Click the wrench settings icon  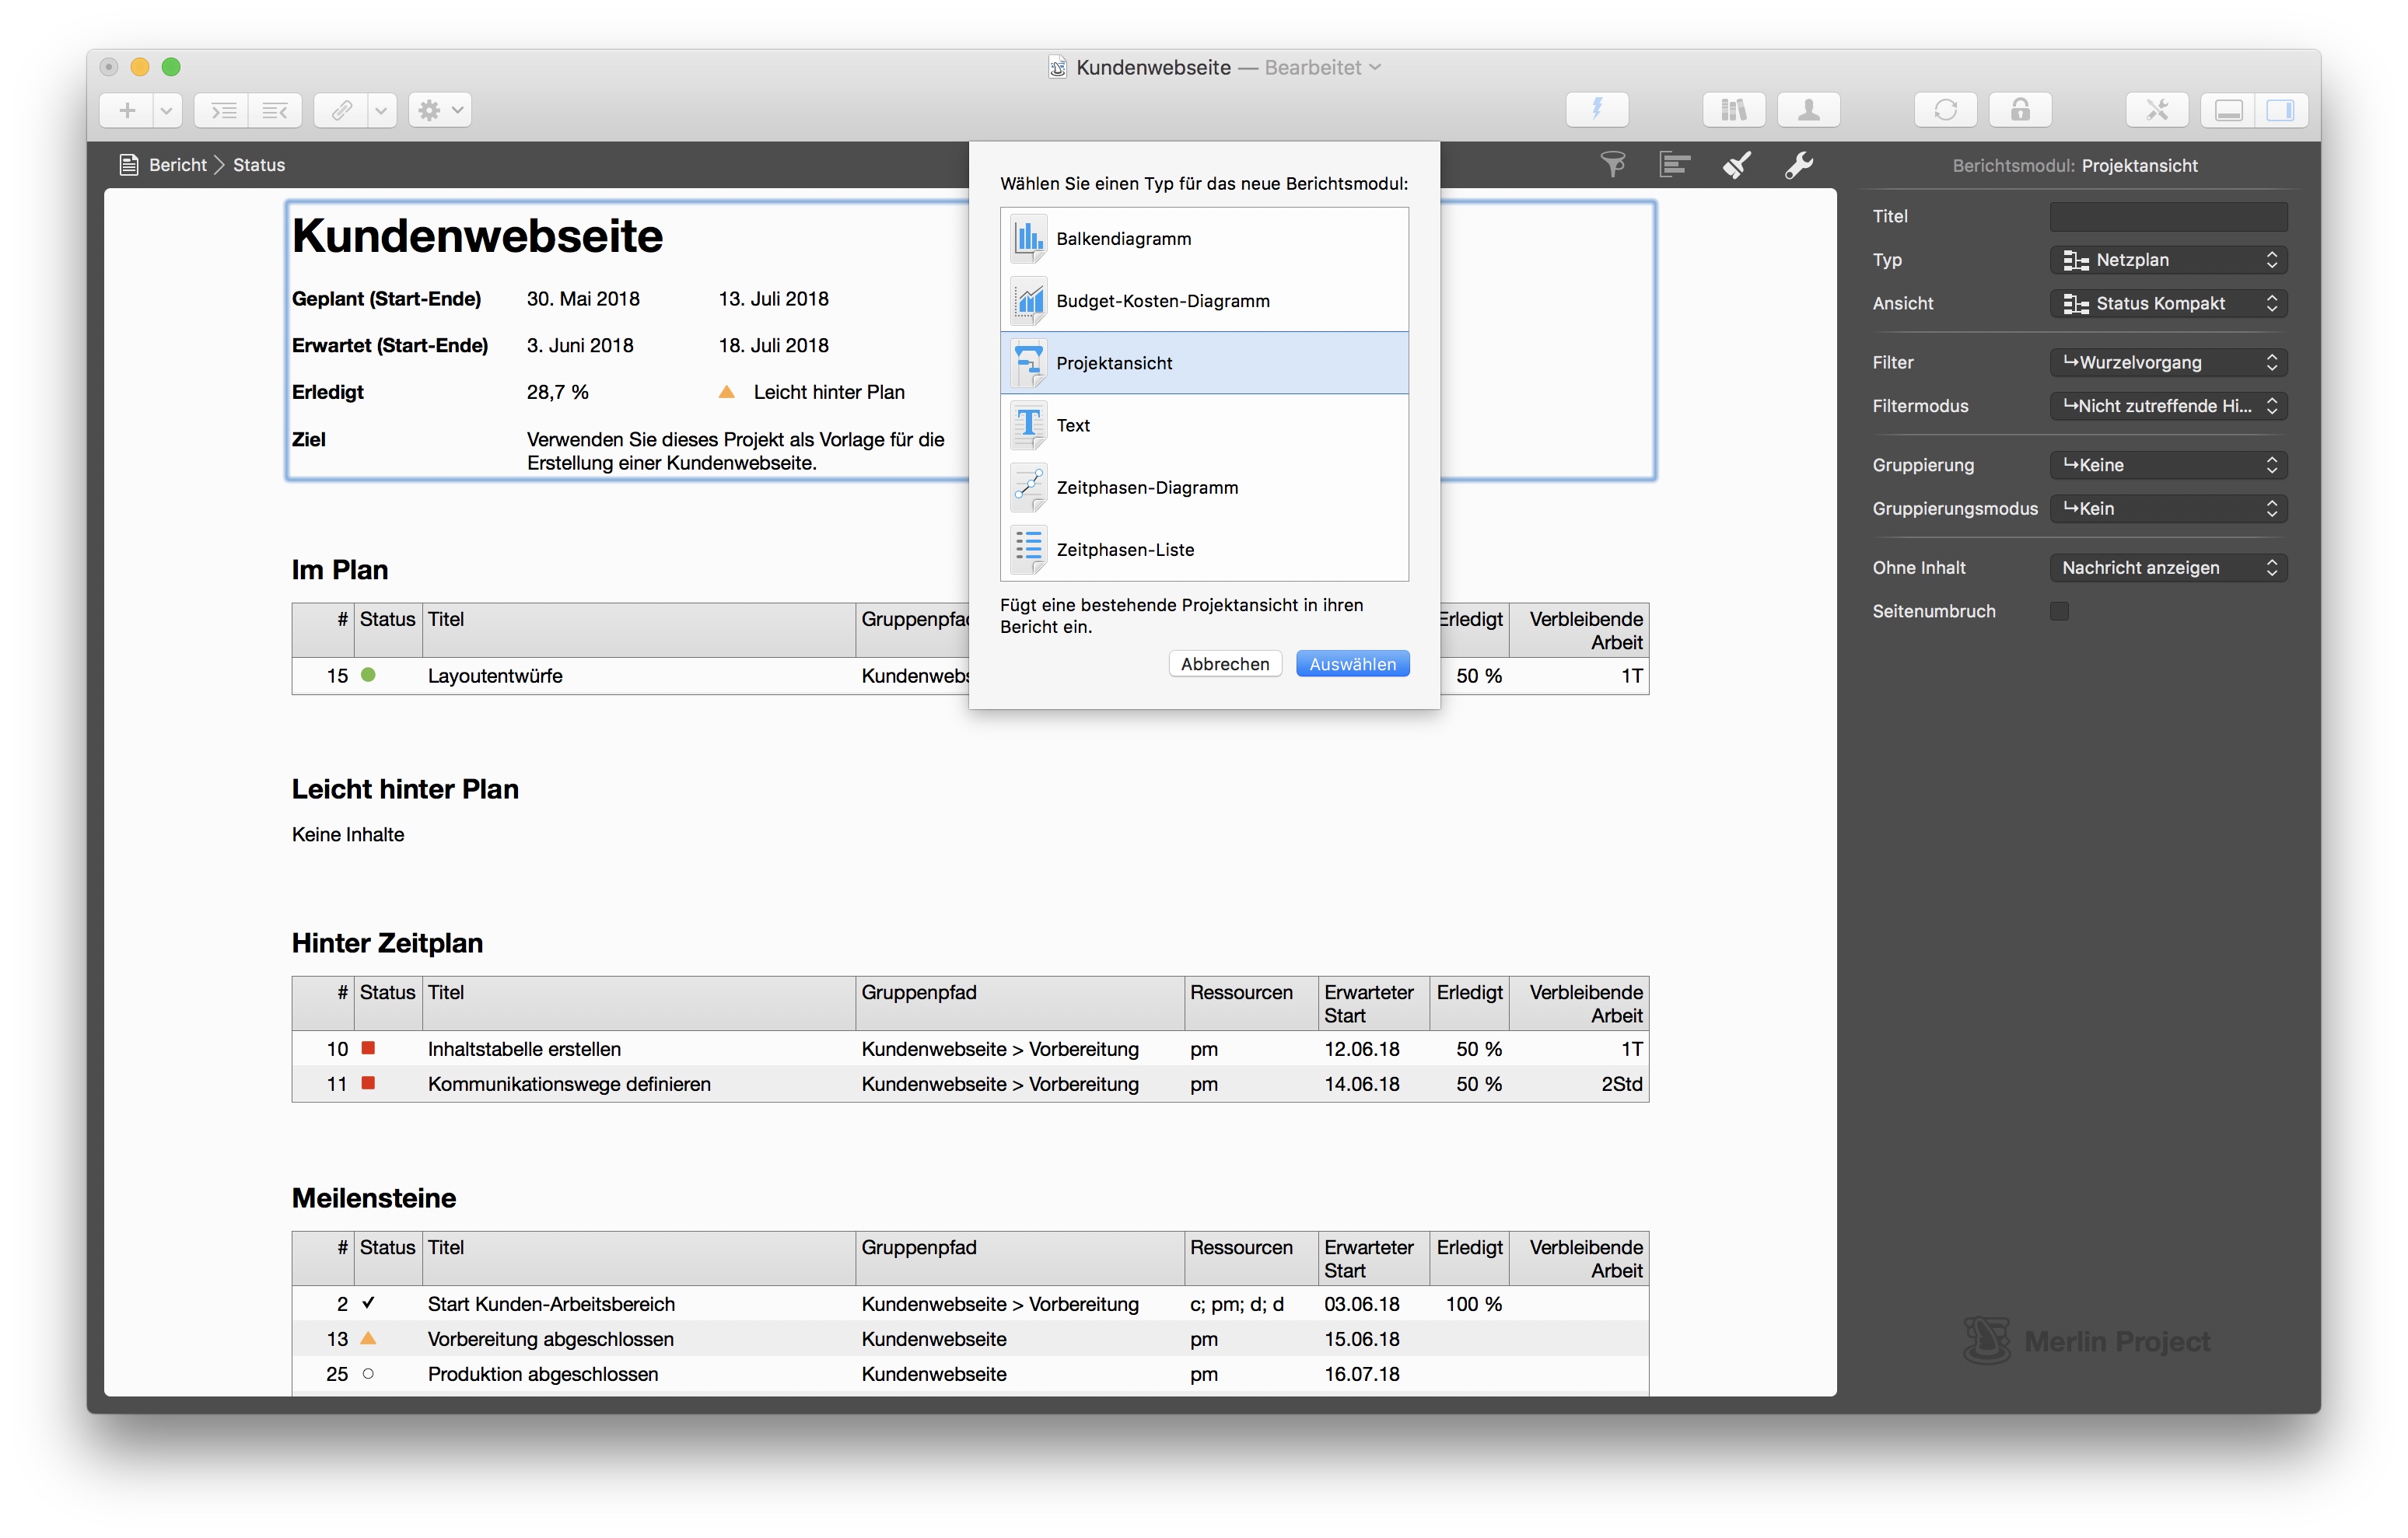coord(1799,165)
